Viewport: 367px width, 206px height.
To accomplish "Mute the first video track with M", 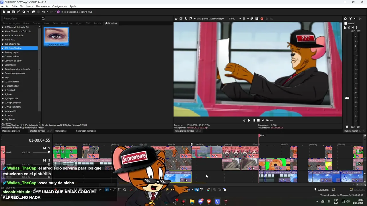I will (x=44, y=148).
